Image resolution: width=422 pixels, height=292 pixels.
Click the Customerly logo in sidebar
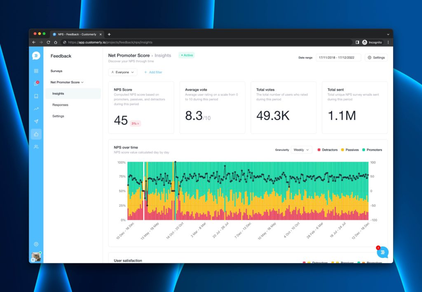pos(36,56)
